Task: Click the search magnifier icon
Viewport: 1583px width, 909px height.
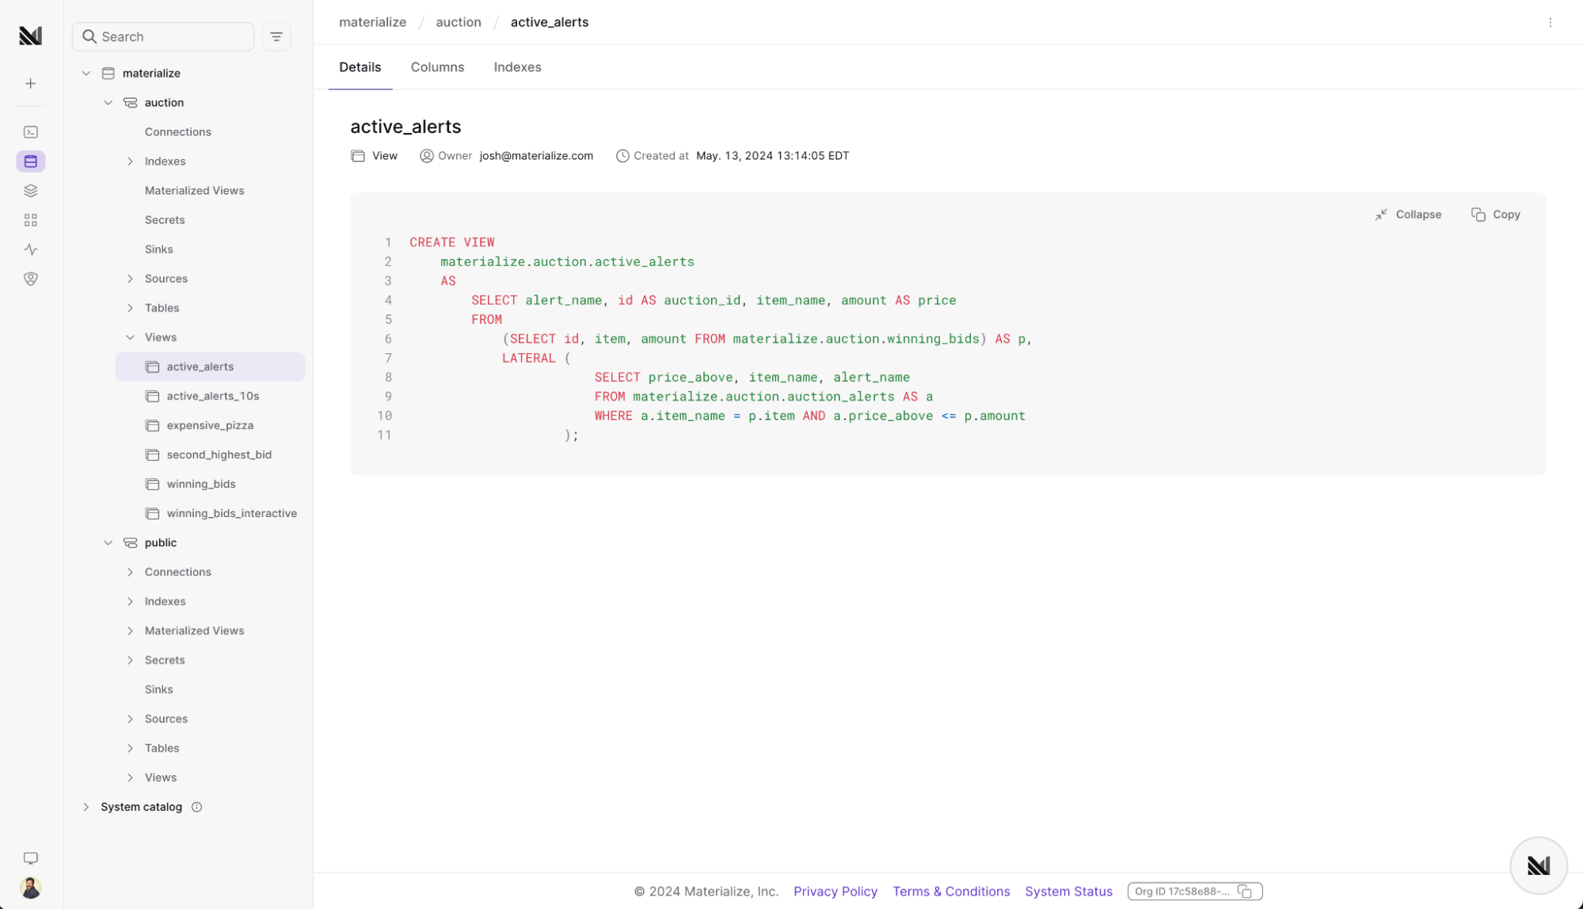Action: click(x=89, y=36)
